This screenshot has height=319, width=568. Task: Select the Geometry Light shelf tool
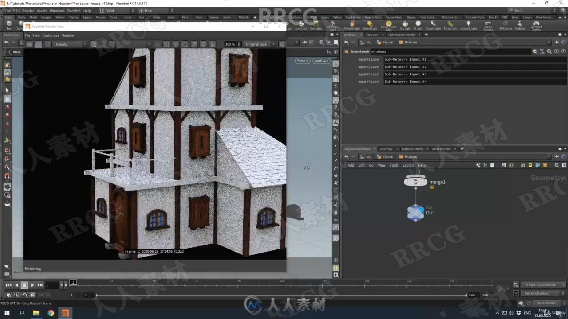pyautogui.click(x=333, y=26)
